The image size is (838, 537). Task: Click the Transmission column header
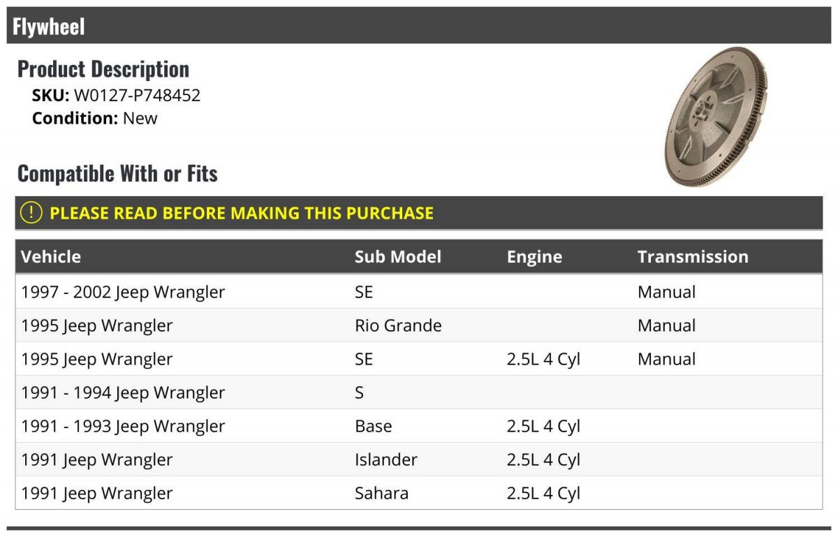(692, 257)
